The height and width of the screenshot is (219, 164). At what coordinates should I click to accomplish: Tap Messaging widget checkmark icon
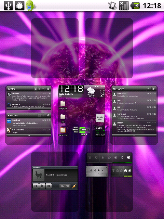pyautogui.click(x=148, y=89)
